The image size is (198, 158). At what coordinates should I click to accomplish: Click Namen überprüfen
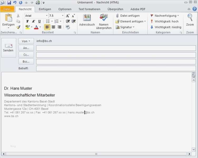click(104, 22)
